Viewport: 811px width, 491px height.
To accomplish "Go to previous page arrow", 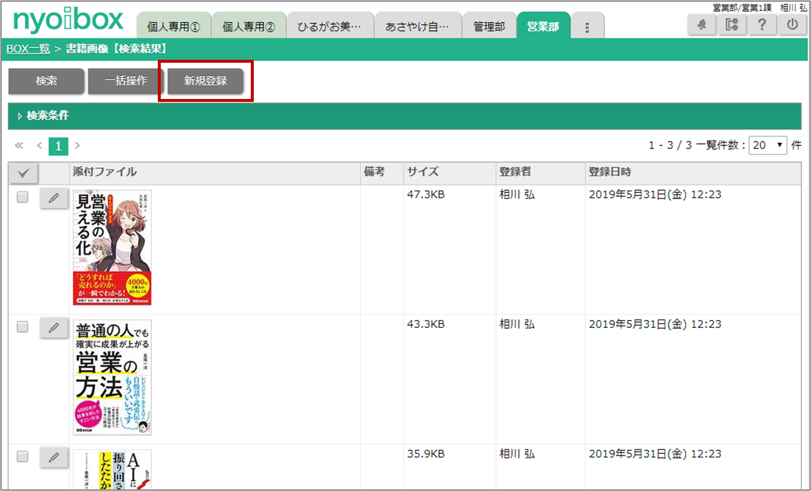I will pos(40,146).
